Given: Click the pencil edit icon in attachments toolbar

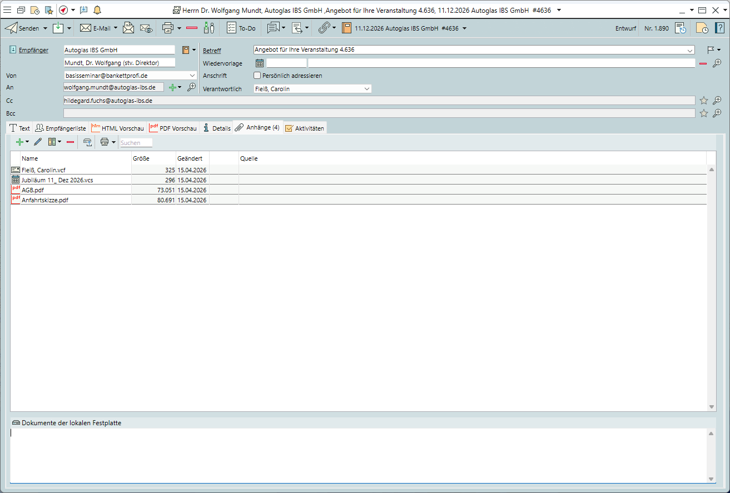Looking at the screenshot, I should (38, 142).
